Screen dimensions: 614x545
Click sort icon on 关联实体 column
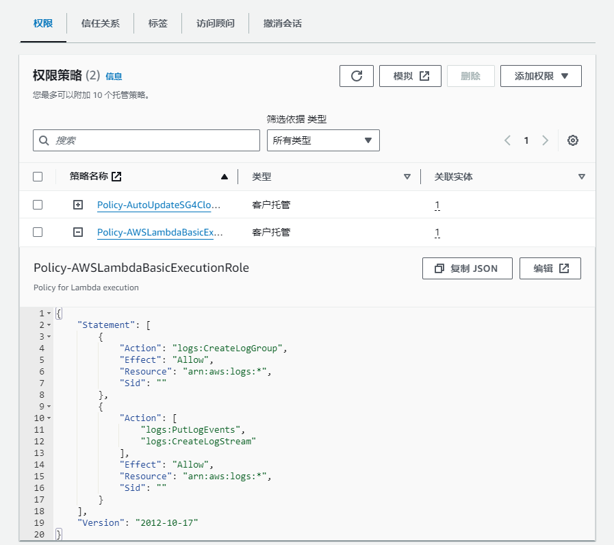click(x=581, y=177)
